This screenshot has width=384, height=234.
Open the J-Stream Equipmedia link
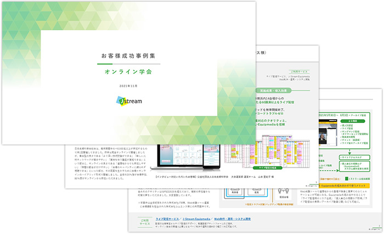pos(196,219)
